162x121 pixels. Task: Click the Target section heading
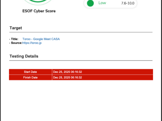(16, 28)
